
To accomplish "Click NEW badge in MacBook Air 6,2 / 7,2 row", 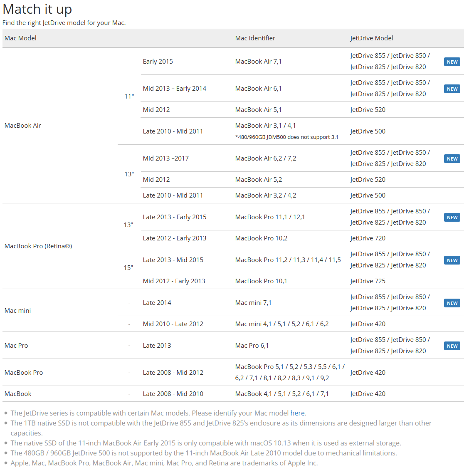I will click(x=452, y=159).
